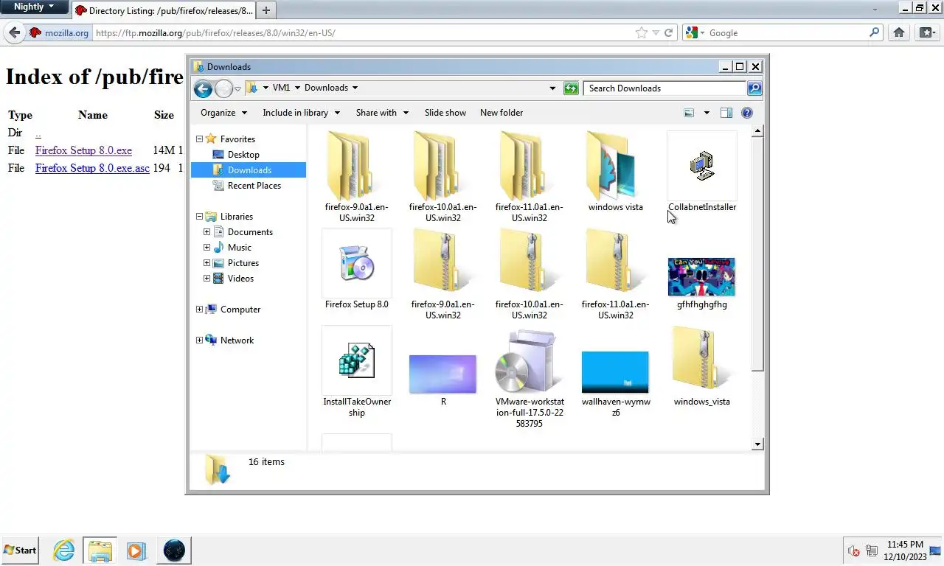
Task: Select the firefox-11.0a1.en-US.win32 zip archive
Action: (611, 262)
